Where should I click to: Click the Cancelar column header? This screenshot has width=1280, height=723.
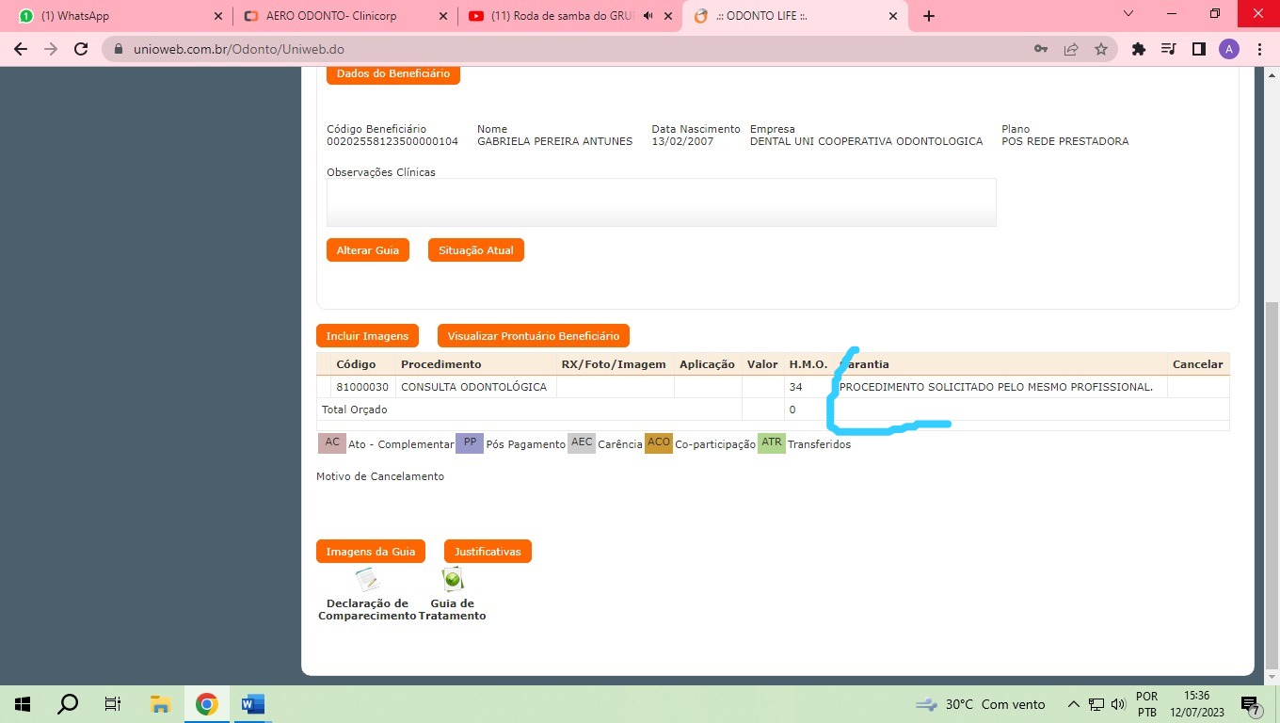[1198, 364]
